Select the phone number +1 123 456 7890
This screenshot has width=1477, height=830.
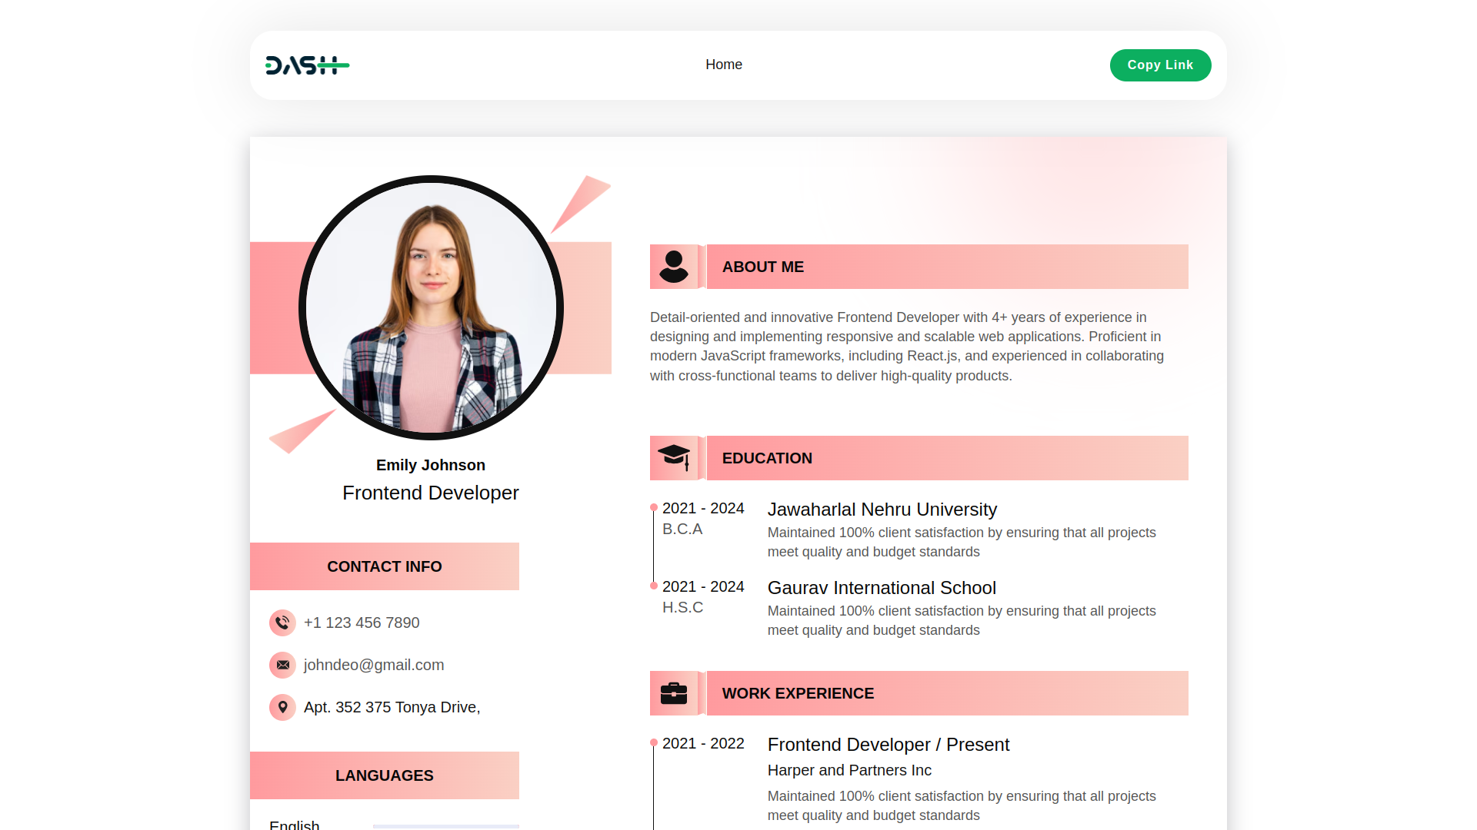click(x=362, y=622)
